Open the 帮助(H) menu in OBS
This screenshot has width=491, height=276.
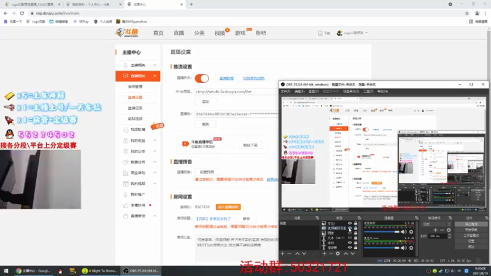pyautogui.click(x=382, y=91)
